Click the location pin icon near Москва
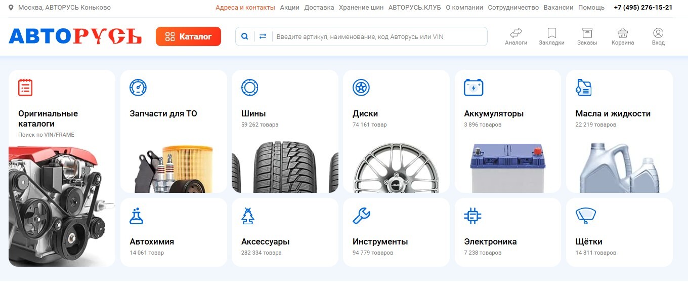The height and width of the screenshot is (288, 688). tap(11, 8)
